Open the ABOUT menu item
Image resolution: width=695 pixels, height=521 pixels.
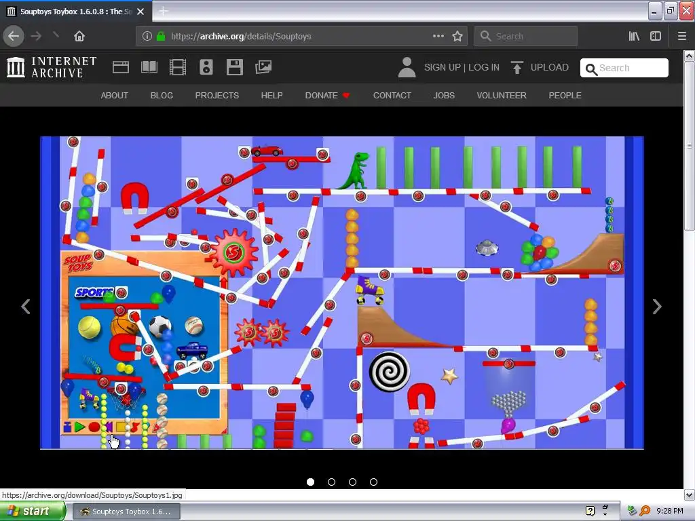coord(114,95)
